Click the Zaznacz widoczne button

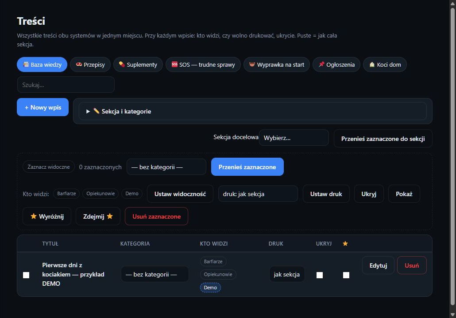(x=49, y=167)
